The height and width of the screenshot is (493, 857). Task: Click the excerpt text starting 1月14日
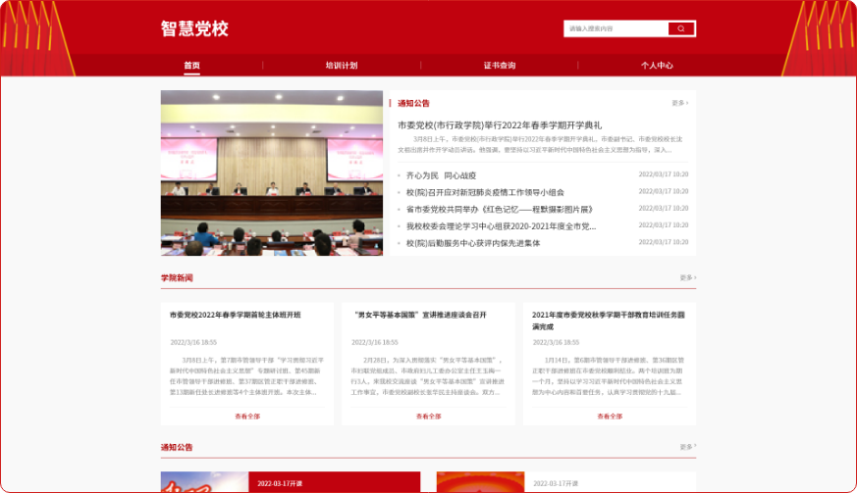click(x=609, y=376)
